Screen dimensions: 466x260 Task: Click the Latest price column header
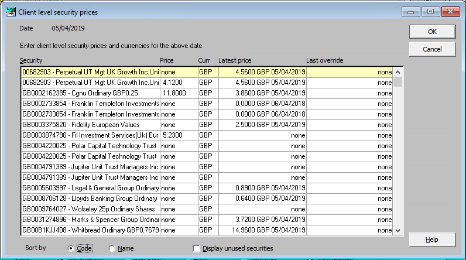click(235, 61)
